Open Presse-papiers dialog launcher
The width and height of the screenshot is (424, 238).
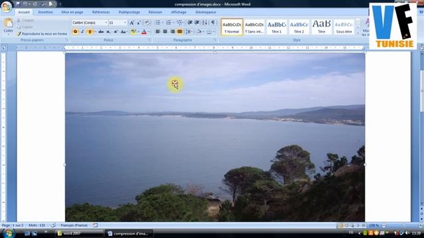point(66,40)
